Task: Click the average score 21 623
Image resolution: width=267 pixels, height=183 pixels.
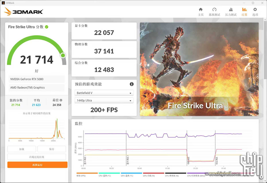Action: [36, 105]
